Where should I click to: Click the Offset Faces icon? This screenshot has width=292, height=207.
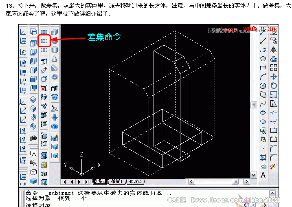44,79
